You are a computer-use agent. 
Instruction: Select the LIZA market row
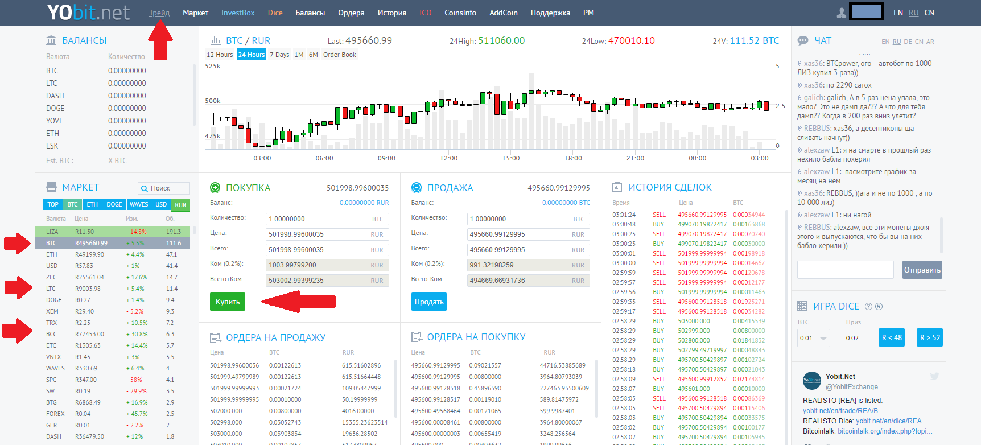coord(113,232)
